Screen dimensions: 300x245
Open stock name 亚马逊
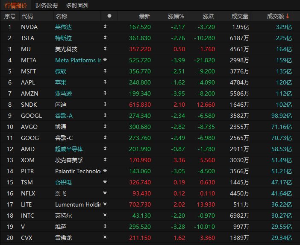click(x=63, y=93)
